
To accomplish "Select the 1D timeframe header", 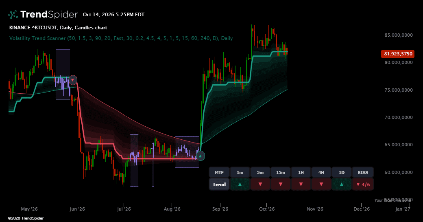I will pyautogui.click(x=342, y=172).
